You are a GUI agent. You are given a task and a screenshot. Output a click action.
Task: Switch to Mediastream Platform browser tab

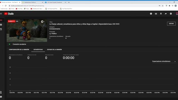(33, 2)
